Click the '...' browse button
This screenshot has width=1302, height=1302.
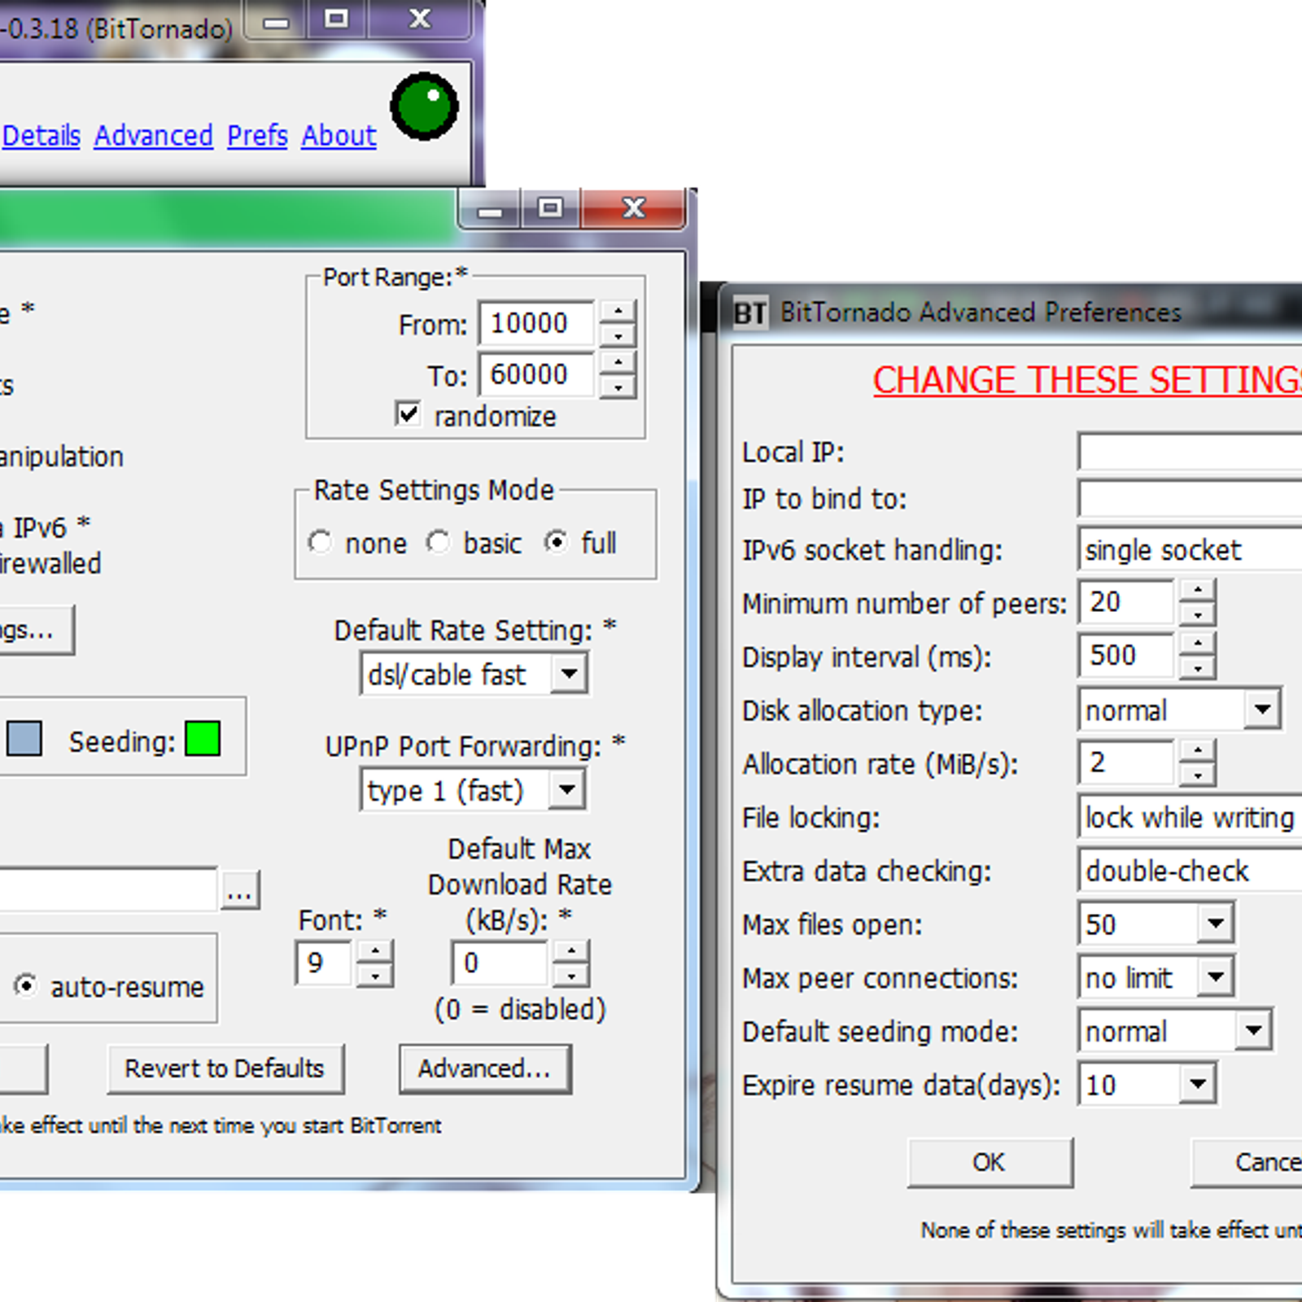click(x=240, y=890)
